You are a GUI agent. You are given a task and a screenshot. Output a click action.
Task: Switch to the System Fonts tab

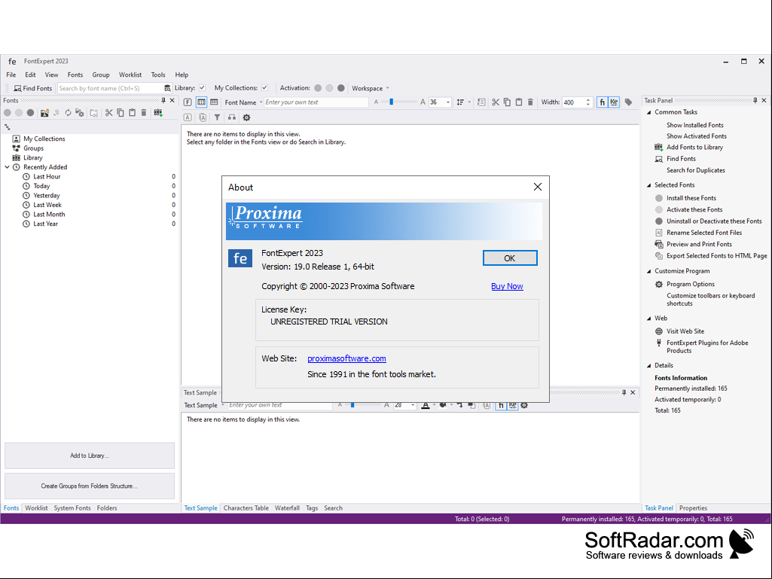[x=72, y=508]
